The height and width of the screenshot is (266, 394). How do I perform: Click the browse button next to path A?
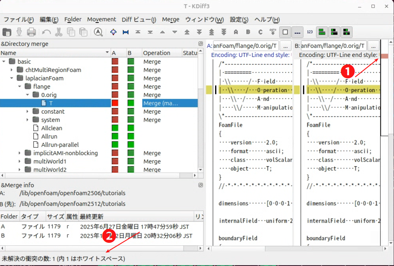pyautogui.click(x=286, y=46)
